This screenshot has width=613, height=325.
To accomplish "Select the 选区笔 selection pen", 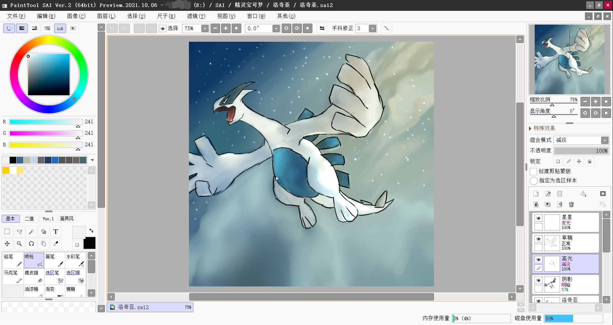I will [x=55, y=277].
